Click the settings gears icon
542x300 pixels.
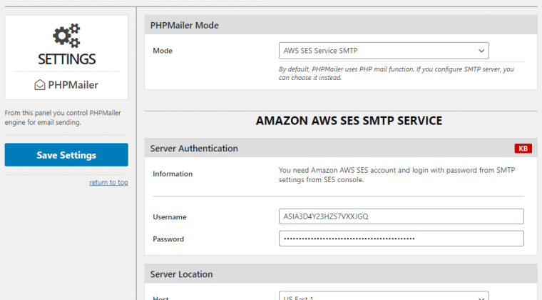(66, 36)
